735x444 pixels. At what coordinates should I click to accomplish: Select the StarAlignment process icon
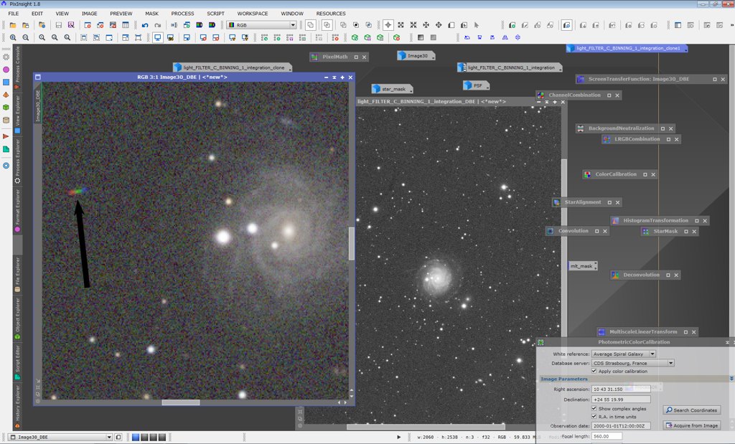[x=557, y=202]
